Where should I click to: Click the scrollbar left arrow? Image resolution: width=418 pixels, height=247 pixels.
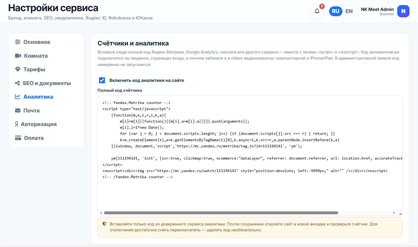[x=101, y=213]
